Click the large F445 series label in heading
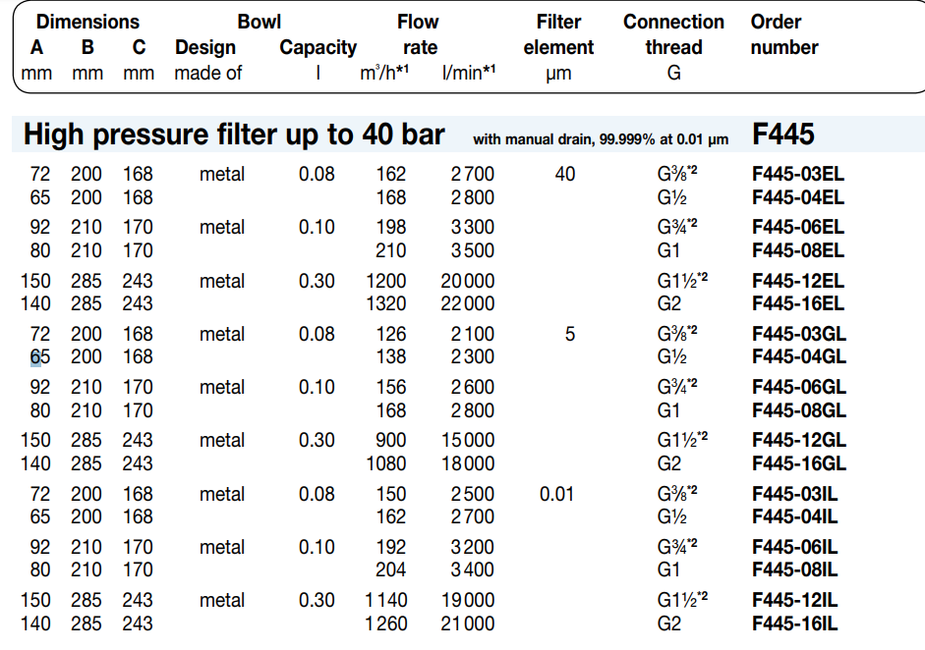This screenshot has width=925, height=650. (782, 135)
